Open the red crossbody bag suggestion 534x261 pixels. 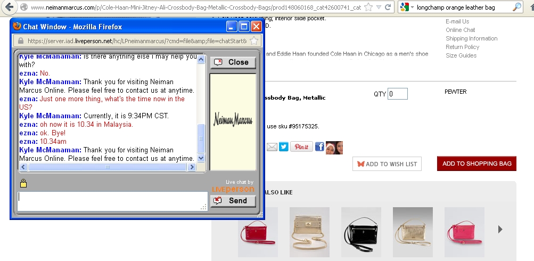point(258,232)
